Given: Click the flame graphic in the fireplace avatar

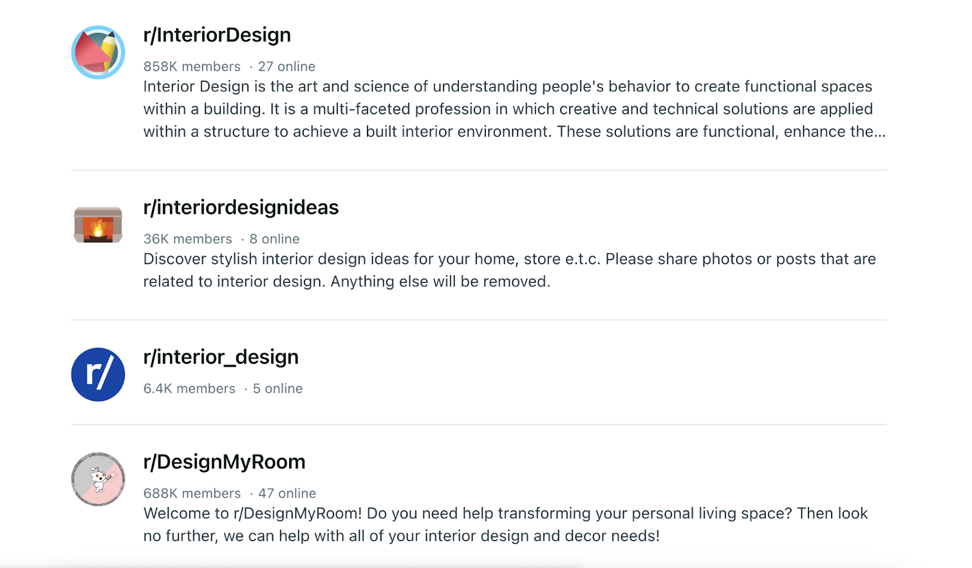Looking at the screenshot, I should coord(98,228).
